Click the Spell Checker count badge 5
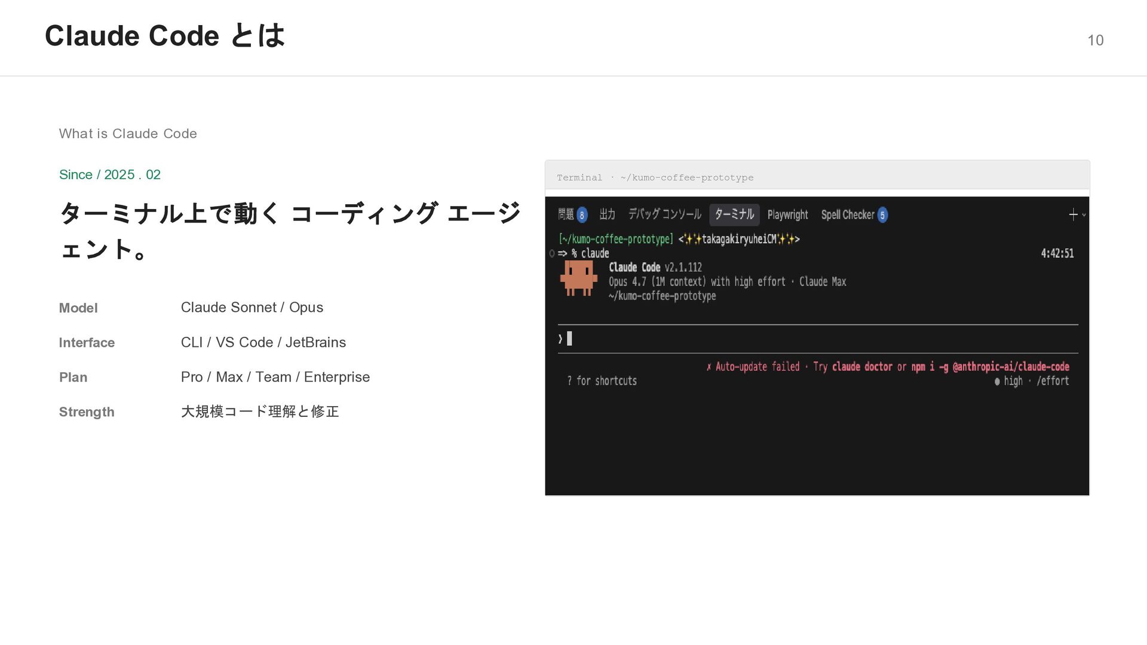This screenshot has width=1147, height=645. 882,215
